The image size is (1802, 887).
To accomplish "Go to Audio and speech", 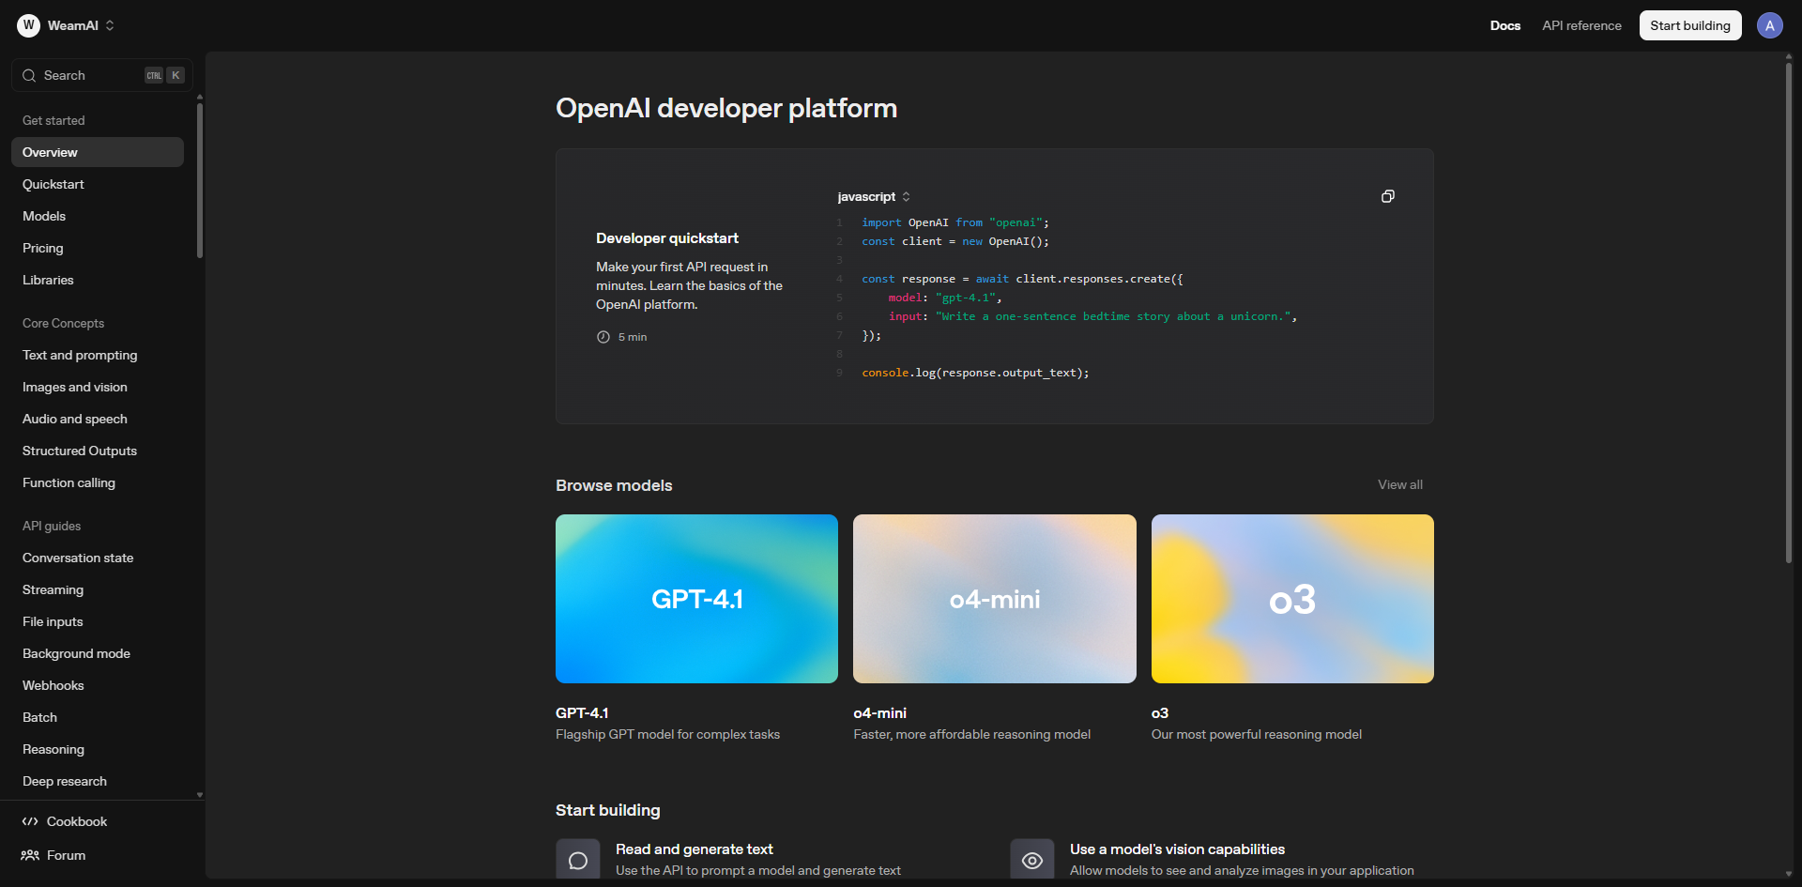I will [98, 419].
